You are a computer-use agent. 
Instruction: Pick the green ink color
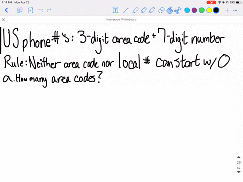coord(201,10)
